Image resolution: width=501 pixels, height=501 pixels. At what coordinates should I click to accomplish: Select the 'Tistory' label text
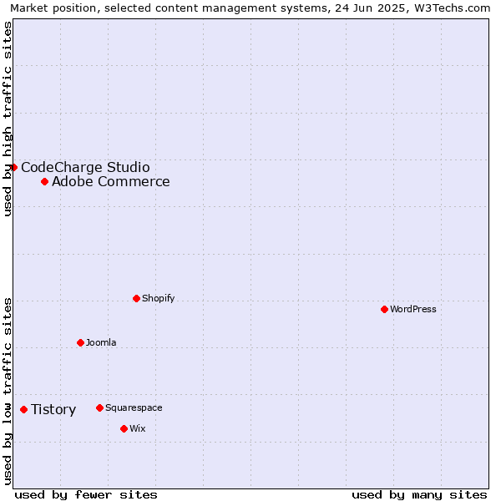[x=53, y=410]
